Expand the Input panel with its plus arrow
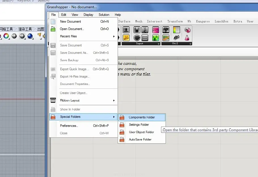This screenshot has width=258, height=177. tap(158, 44)
